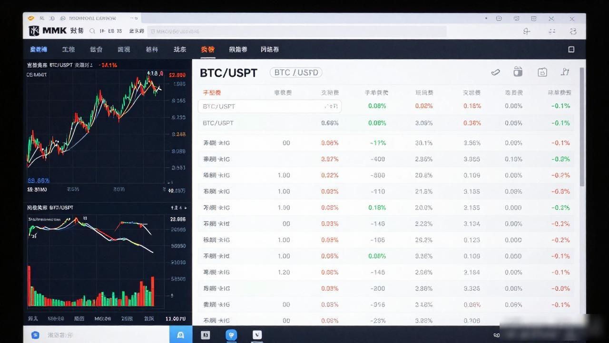Switch to the orange highlighted navigation tab
Screen dimensions: 609x343
(x=207, y=50)
